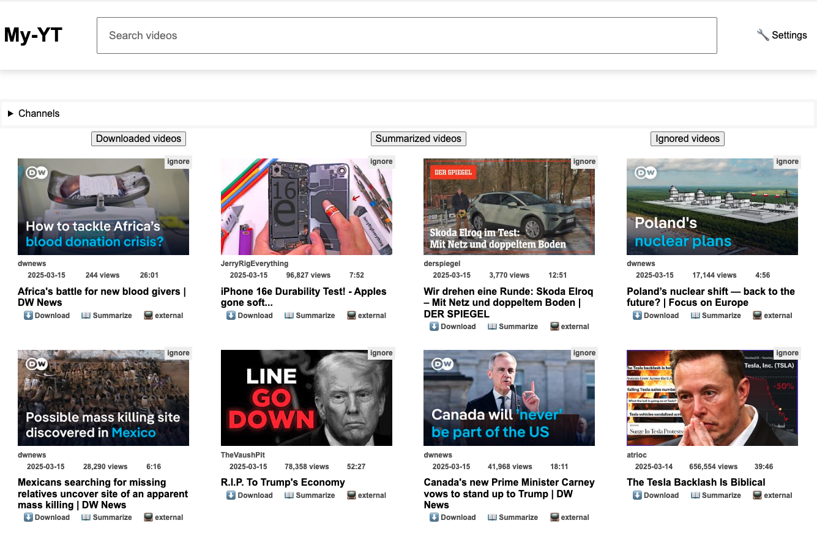Viewport: 817px width, 534px height.
Task: Click external TV icon for R.I.P. To Trump's Economy
Action: click(x=351, y=495)
